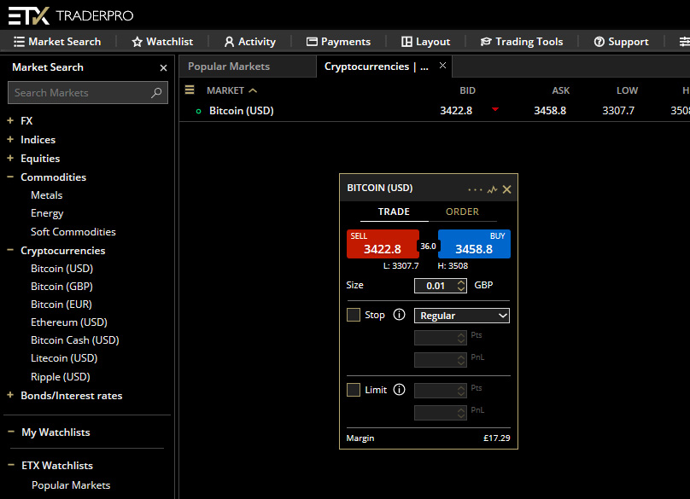Switch to TRADE tab in ticket

pos(394,212)
